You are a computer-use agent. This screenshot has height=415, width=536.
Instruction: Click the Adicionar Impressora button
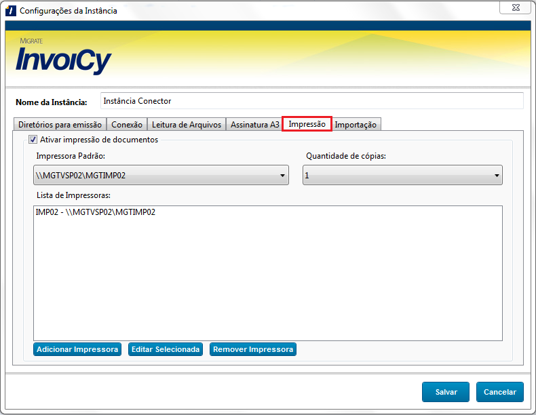[77, 349]
